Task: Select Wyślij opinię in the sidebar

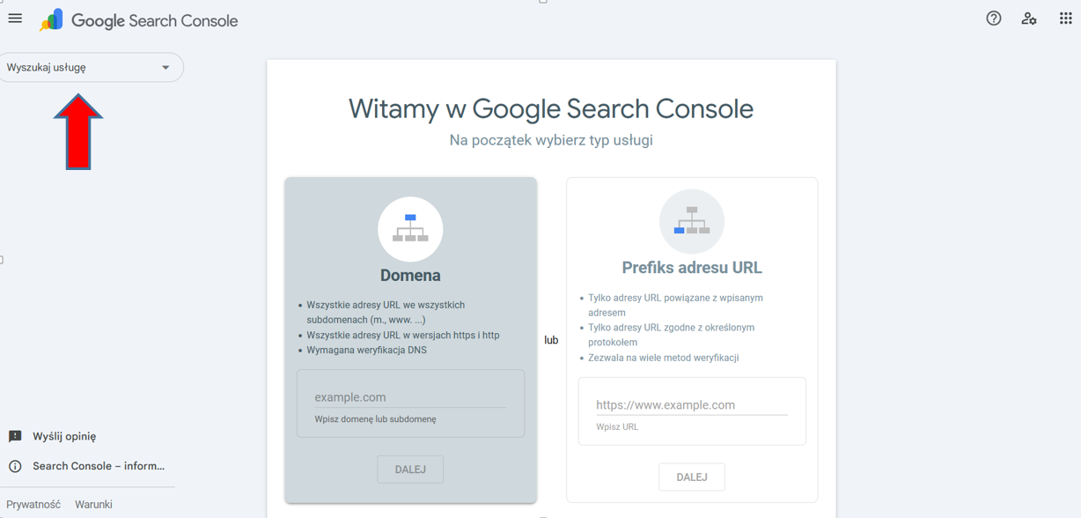Action: [x=64, y=436]
